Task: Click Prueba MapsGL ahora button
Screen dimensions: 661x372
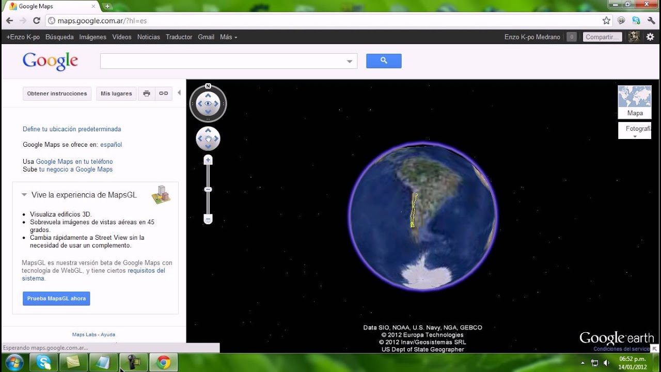Action: 56,298
